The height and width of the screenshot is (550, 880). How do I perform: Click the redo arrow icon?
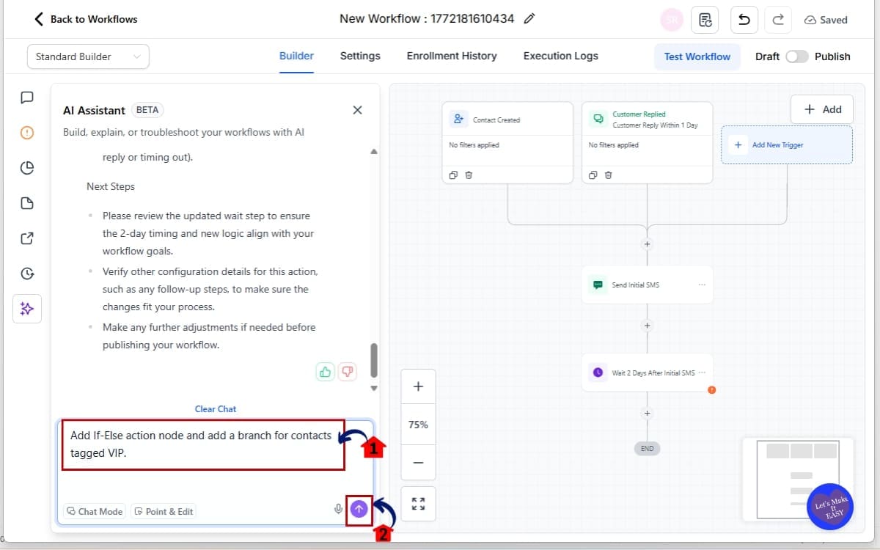tap(778, 20)
